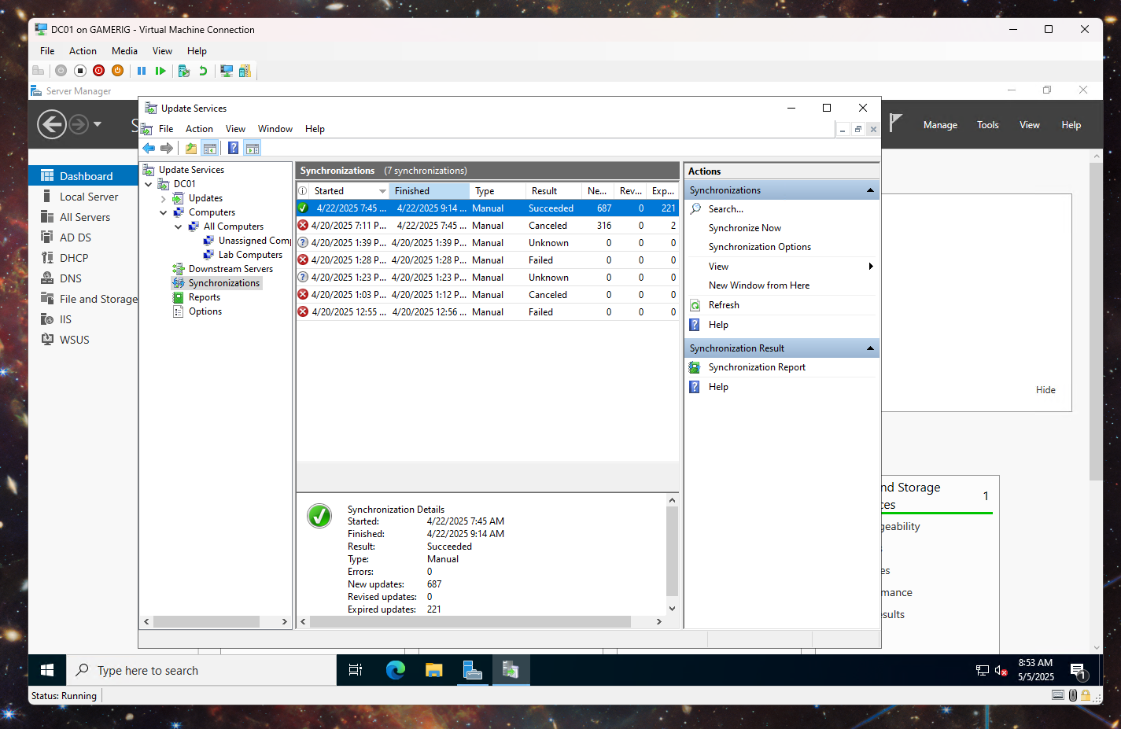Click the Refresh action icon

click(695, 305)
